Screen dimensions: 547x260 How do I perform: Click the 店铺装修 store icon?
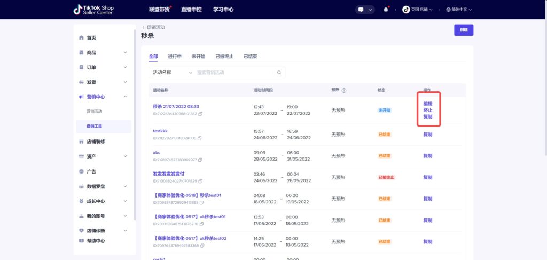point(81,141)
